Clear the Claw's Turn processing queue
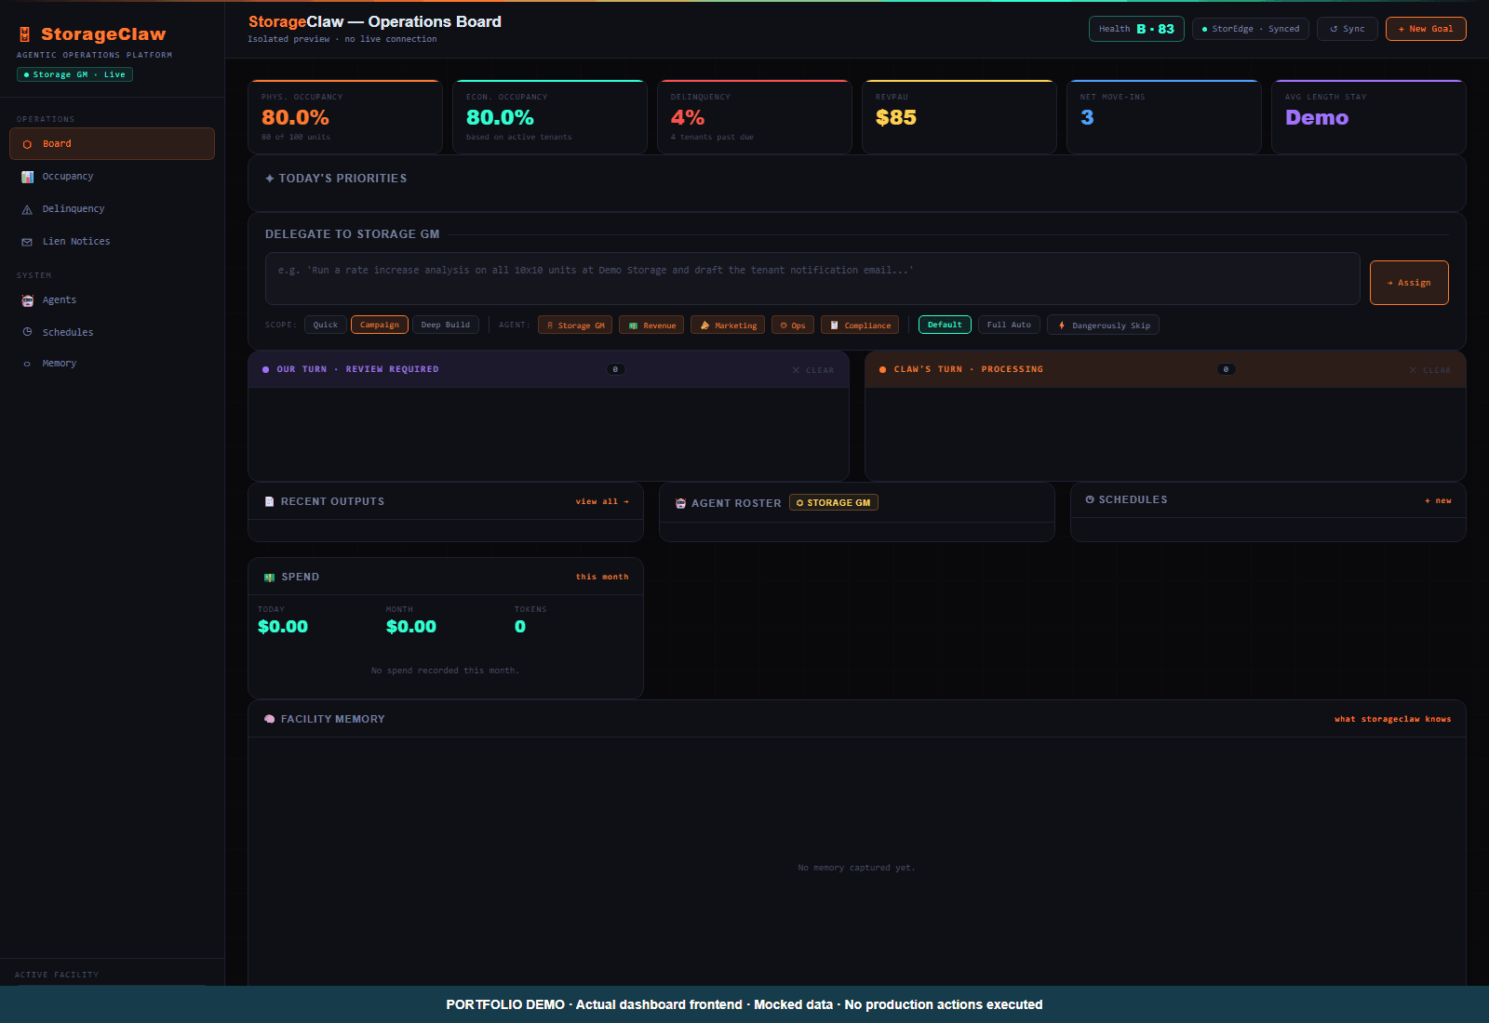The width and height of the screenshot is (1489, 1023). 1429,370
